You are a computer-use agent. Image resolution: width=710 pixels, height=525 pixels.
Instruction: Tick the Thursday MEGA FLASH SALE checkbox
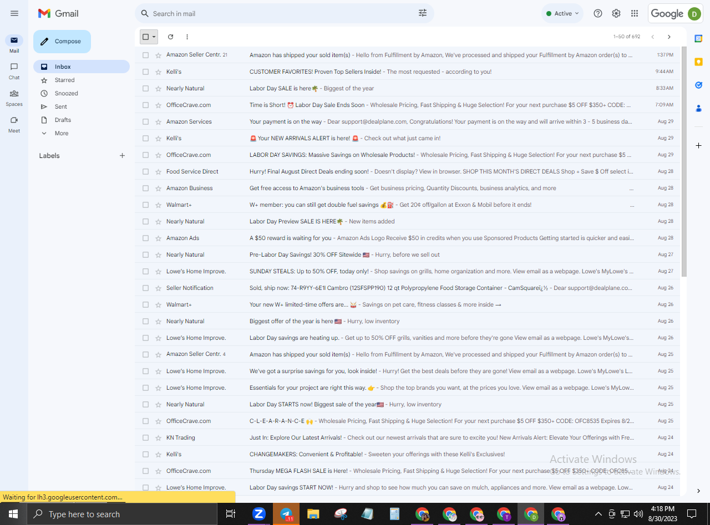(x=145, y=471)
